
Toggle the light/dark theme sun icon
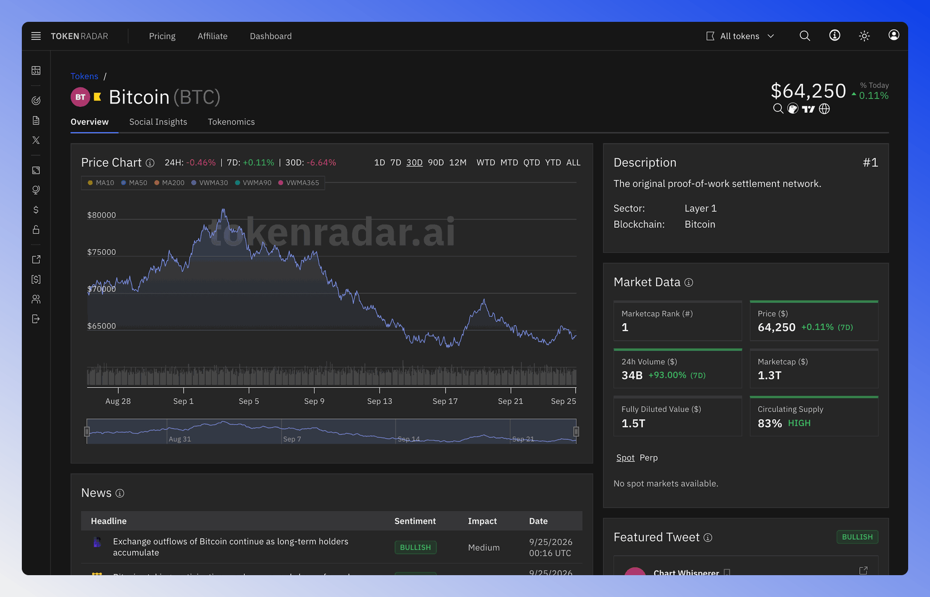tap(864, 36)
